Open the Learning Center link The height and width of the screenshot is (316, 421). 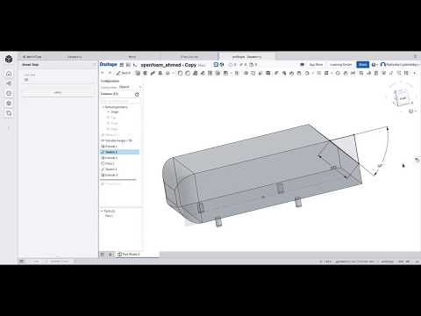340,65
